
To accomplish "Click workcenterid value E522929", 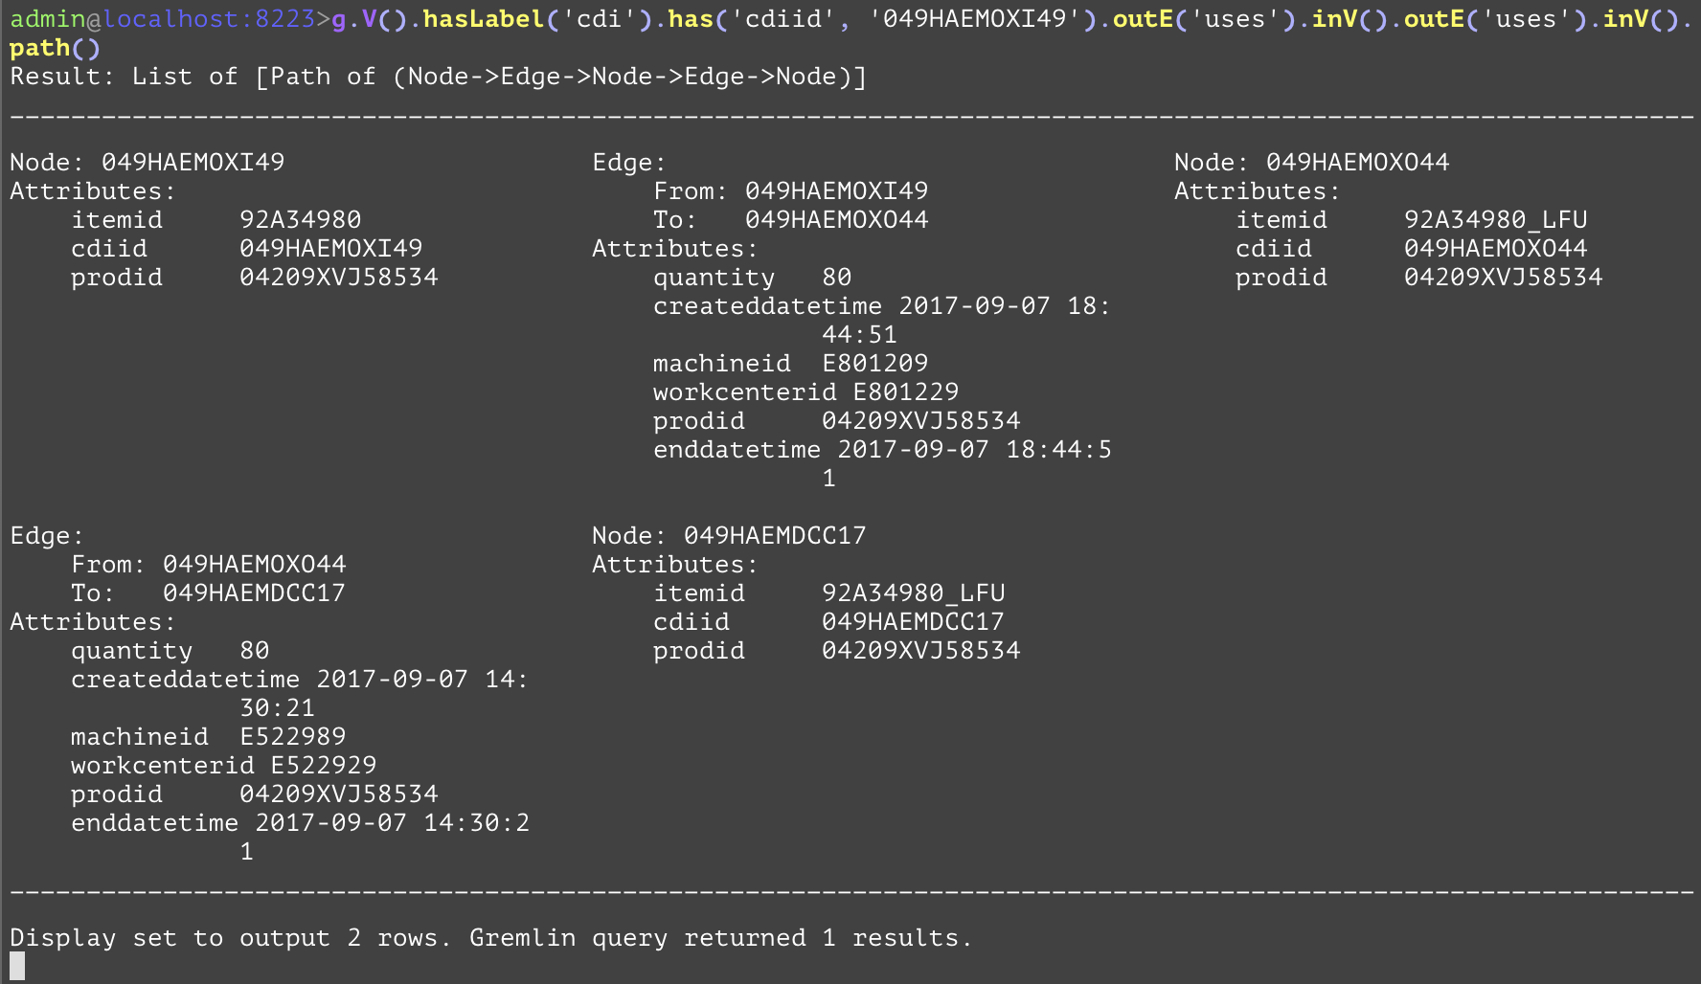I will (x=323, y=766).
